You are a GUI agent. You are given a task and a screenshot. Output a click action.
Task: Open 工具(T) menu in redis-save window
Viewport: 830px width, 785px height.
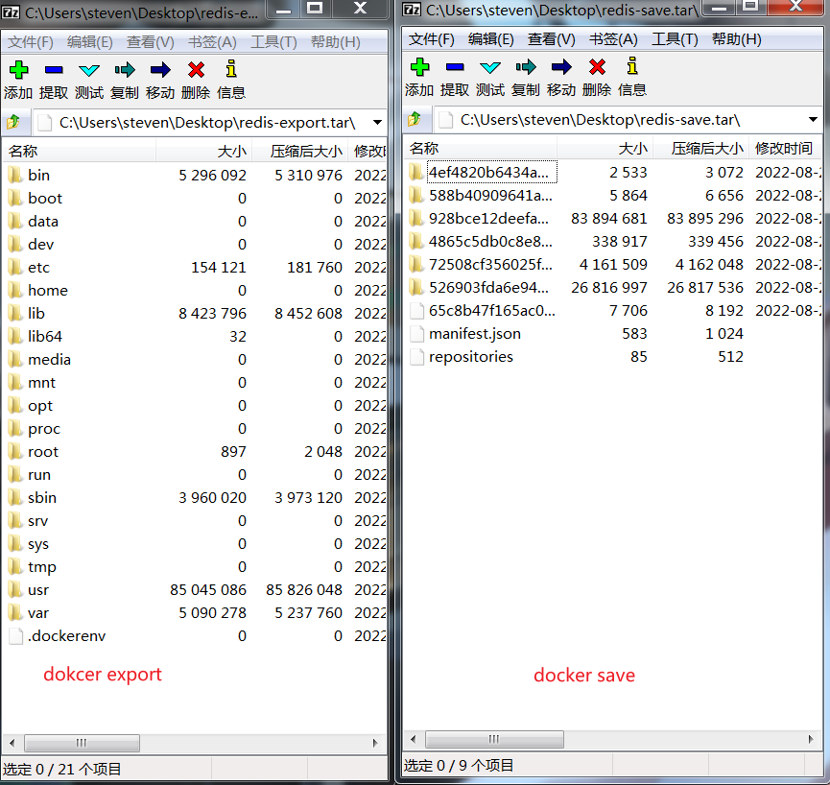[x=675, y=39]
